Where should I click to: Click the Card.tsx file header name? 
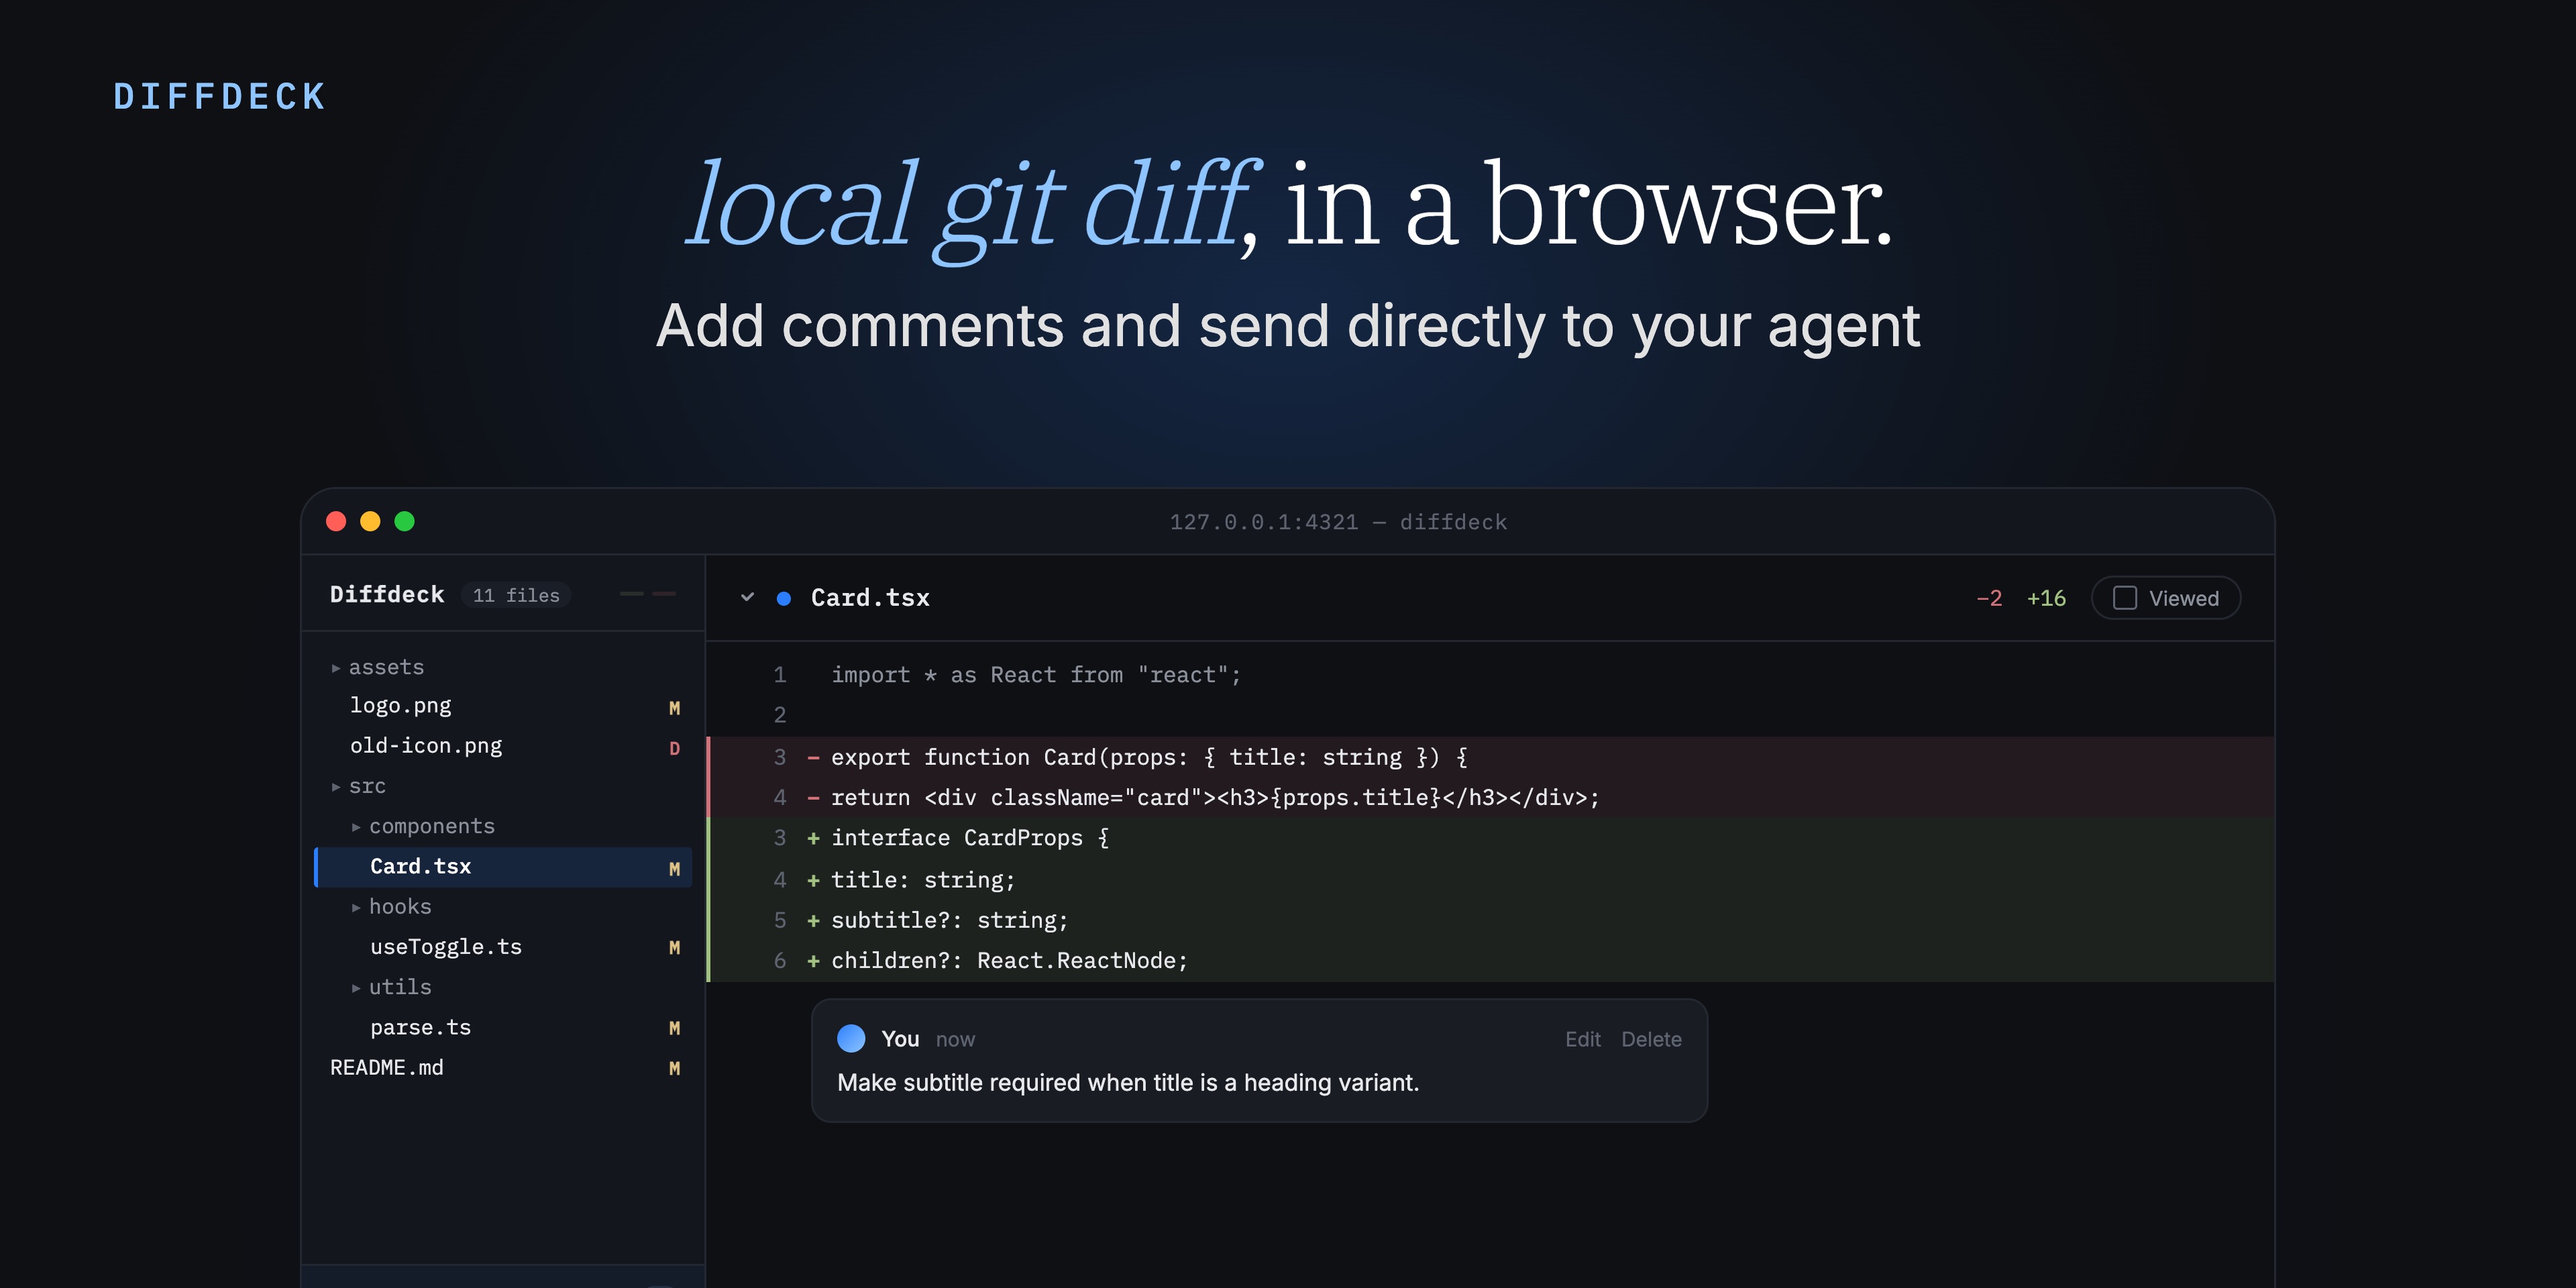[x=870, y=598]
